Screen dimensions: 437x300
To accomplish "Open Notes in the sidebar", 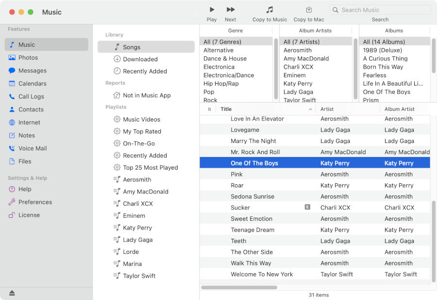I will (47, 135).
